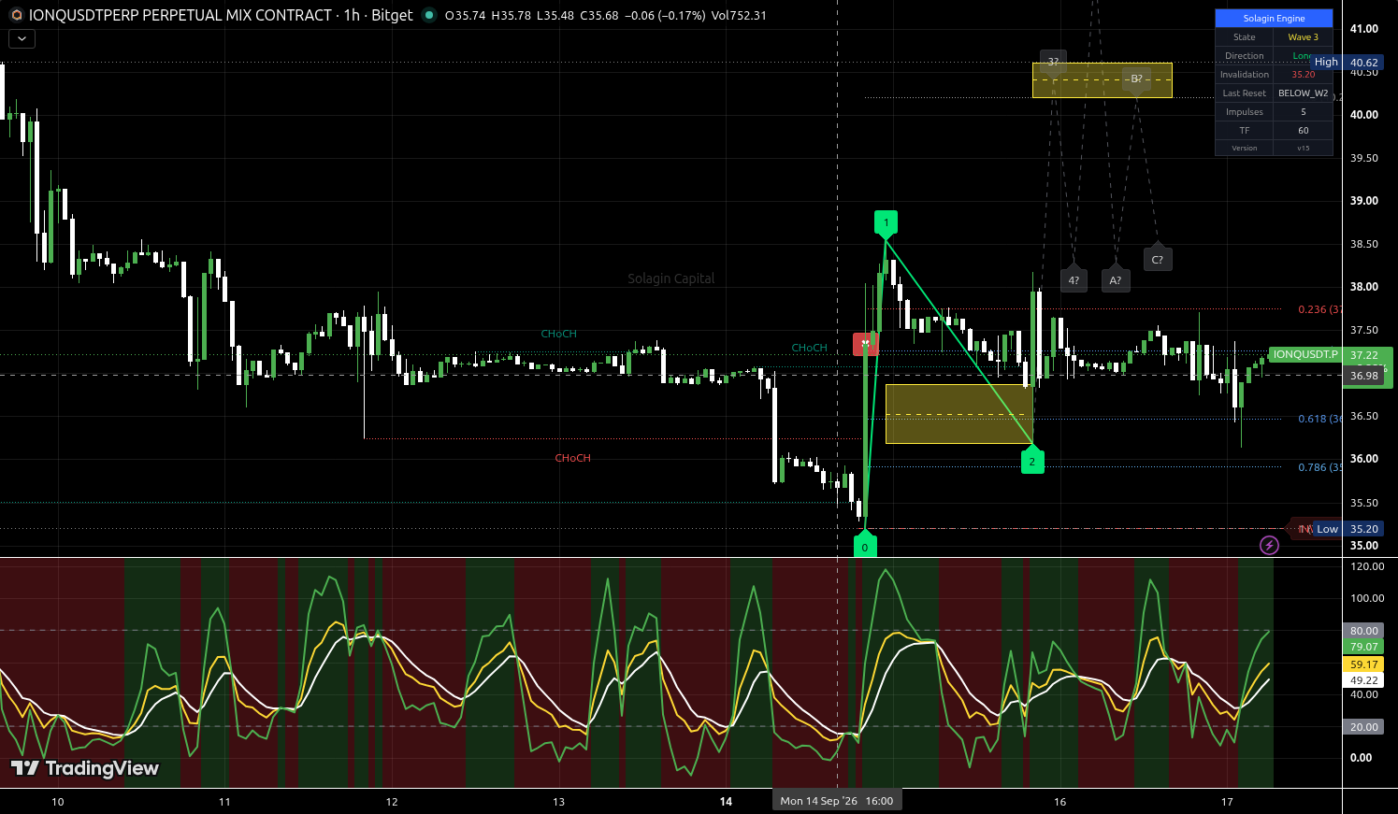
Task: Click the green market status dot
Action: [x=428, y=15]
